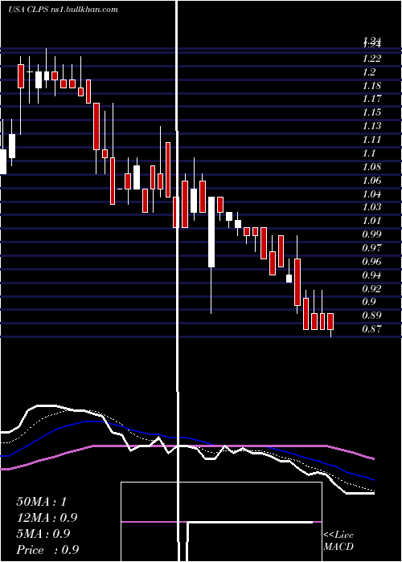Click the 1.01 price axis label
402x562 pixels.
pyautogui.click(x=371, y=220)
